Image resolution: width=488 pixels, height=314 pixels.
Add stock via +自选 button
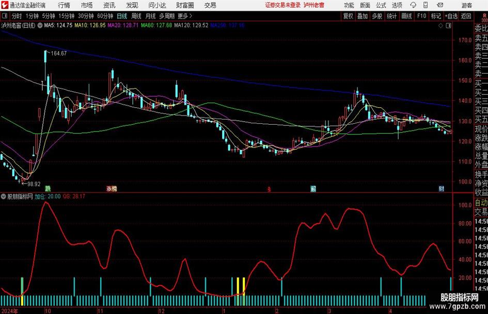[451, 16]
